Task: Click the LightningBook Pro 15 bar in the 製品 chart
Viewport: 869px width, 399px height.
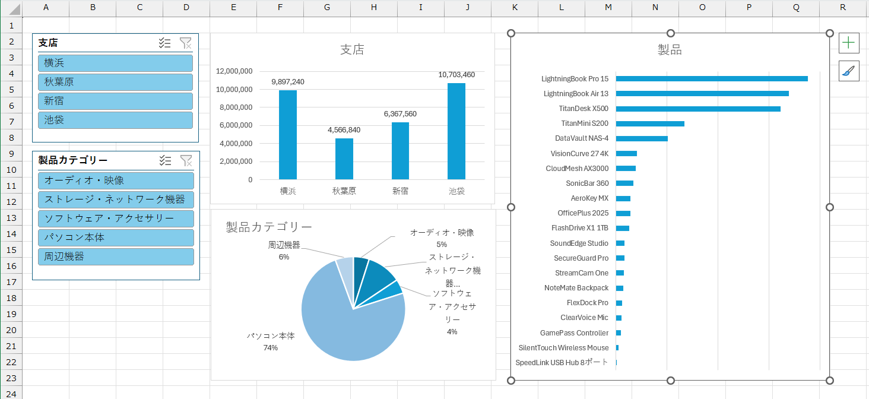Action: (712, 78)
